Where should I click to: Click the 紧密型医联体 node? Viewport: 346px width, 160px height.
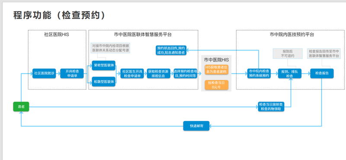tap(104, 66)
